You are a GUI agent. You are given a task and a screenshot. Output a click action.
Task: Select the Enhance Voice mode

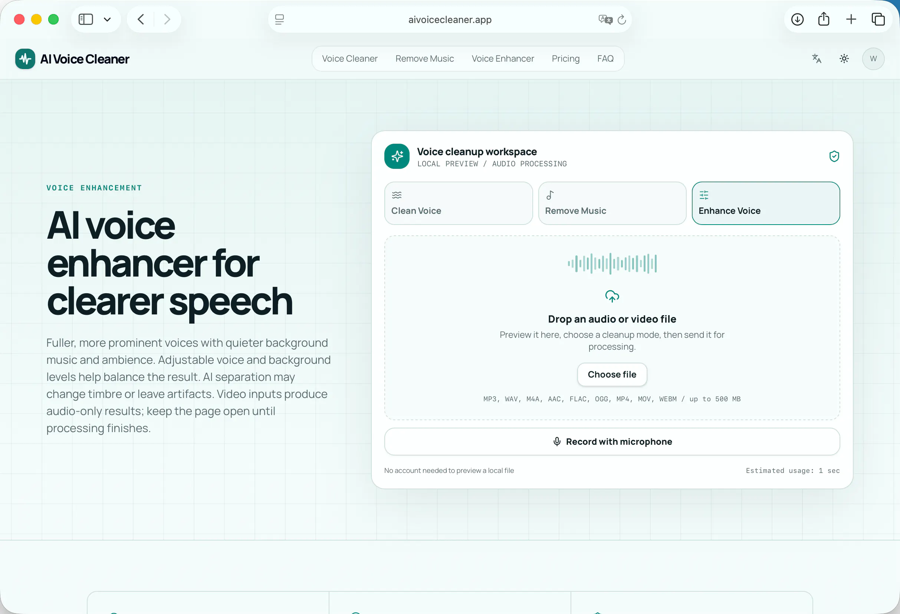click(766, 203)
